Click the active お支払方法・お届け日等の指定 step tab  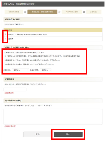(42, 12)
